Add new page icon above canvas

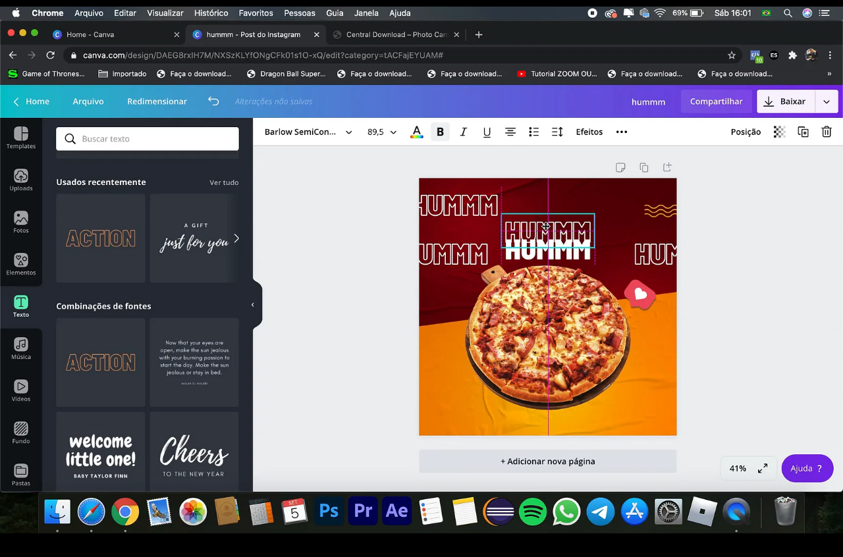(x=667, y=167)
